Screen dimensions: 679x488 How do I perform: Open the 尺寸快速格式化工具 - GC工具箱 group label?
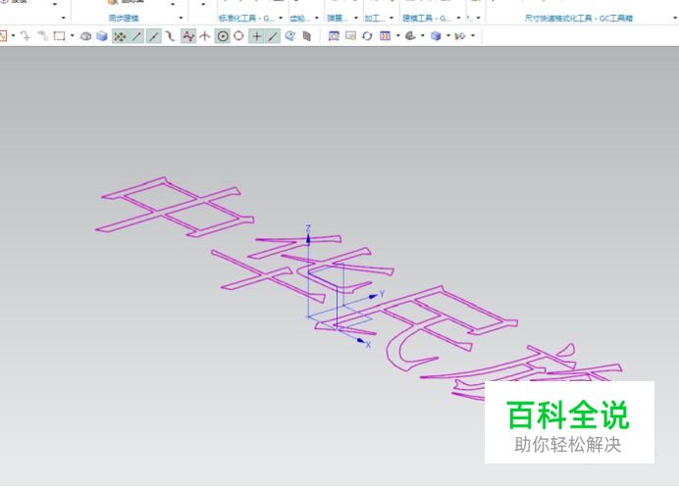tap(579, 19)
